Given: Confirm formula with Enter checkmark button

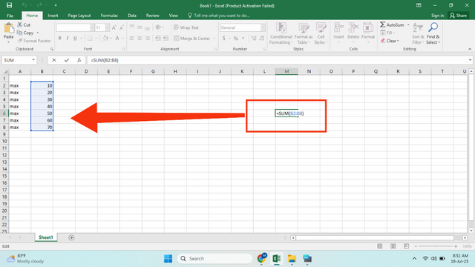Looking at the screenshot, I should (x=67, y=60).
